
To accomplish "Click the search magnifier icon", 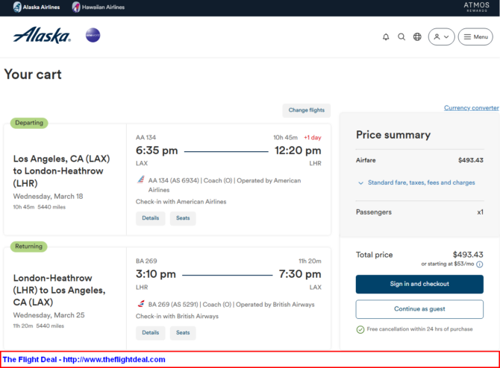I will pos(401,37).
